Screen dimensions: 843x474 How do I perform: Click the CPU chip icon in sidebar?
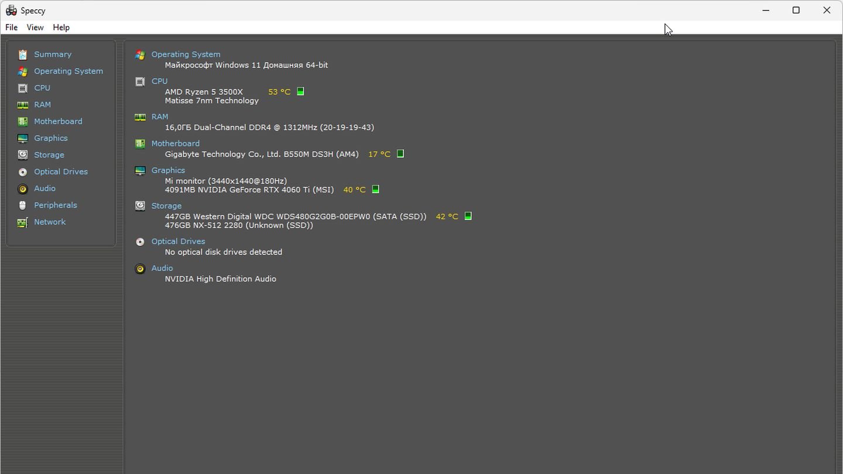click(22, 88)
